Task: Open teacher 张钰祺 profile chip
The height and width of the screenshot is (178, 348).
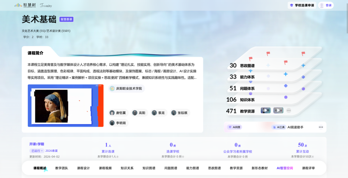Action: 180,113
